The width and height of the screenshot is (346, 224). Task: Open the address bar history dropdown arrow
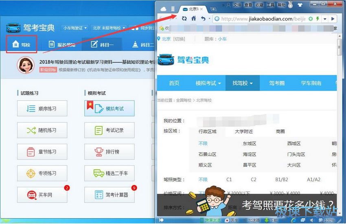[x=325, y=19]
